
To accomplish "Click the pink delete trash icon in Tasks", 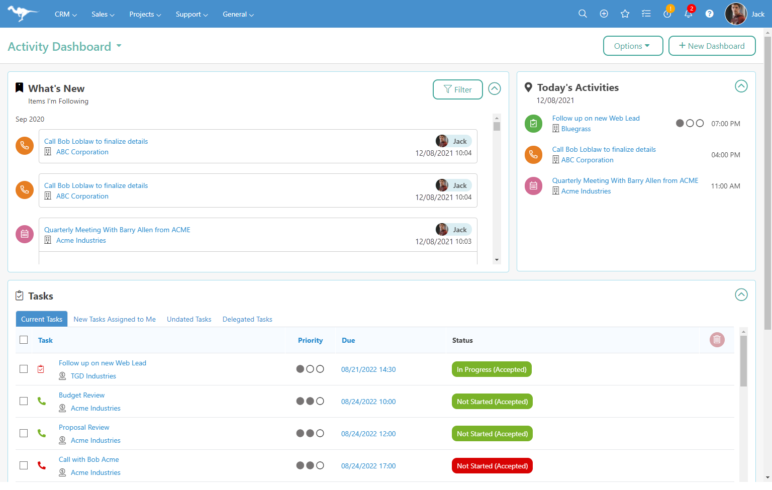I will point(717,340).
